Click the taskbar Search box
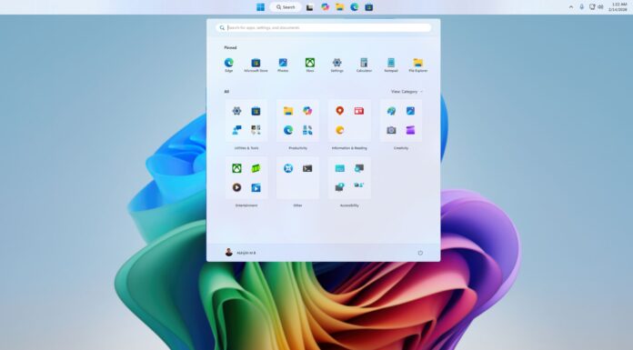Screen dimensions: 633x350 [286, 7]
